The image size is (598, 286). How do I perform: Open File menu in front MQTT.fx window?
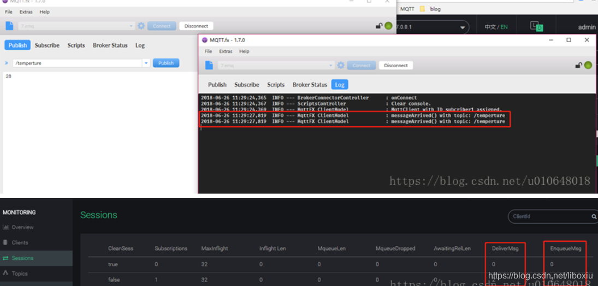(x=208, y=51)
